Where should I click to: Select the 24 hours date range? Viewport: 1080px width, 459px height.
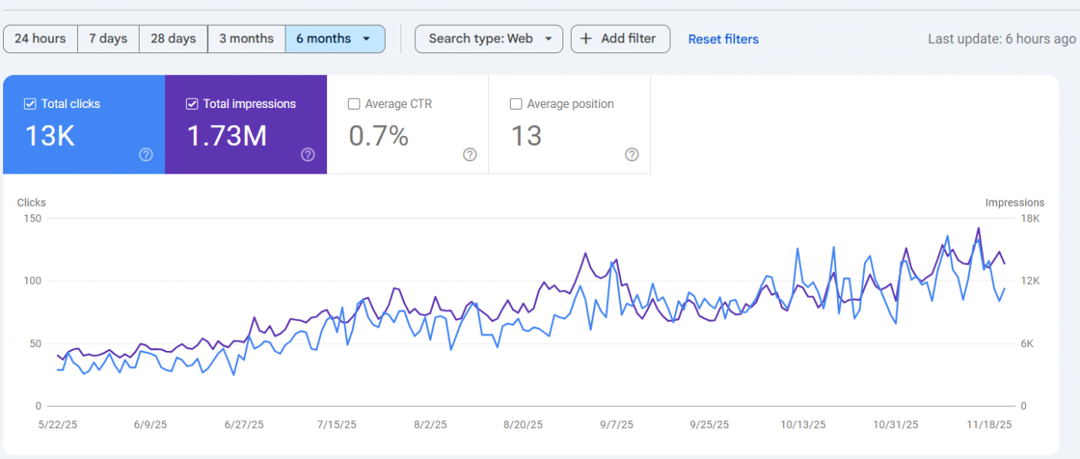[x=40, y=39]
